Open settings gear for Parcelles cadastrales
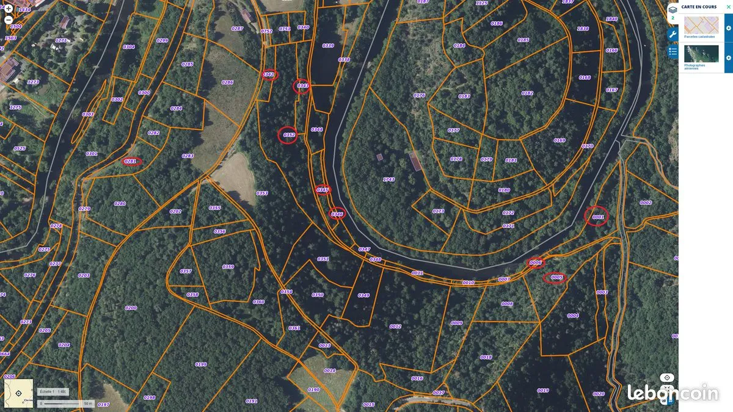 coord(728,28)
